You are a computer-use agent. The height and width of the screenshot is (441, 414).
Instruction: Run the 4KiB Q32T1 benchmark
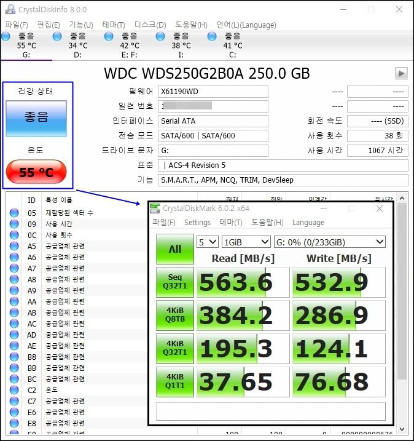175,349
